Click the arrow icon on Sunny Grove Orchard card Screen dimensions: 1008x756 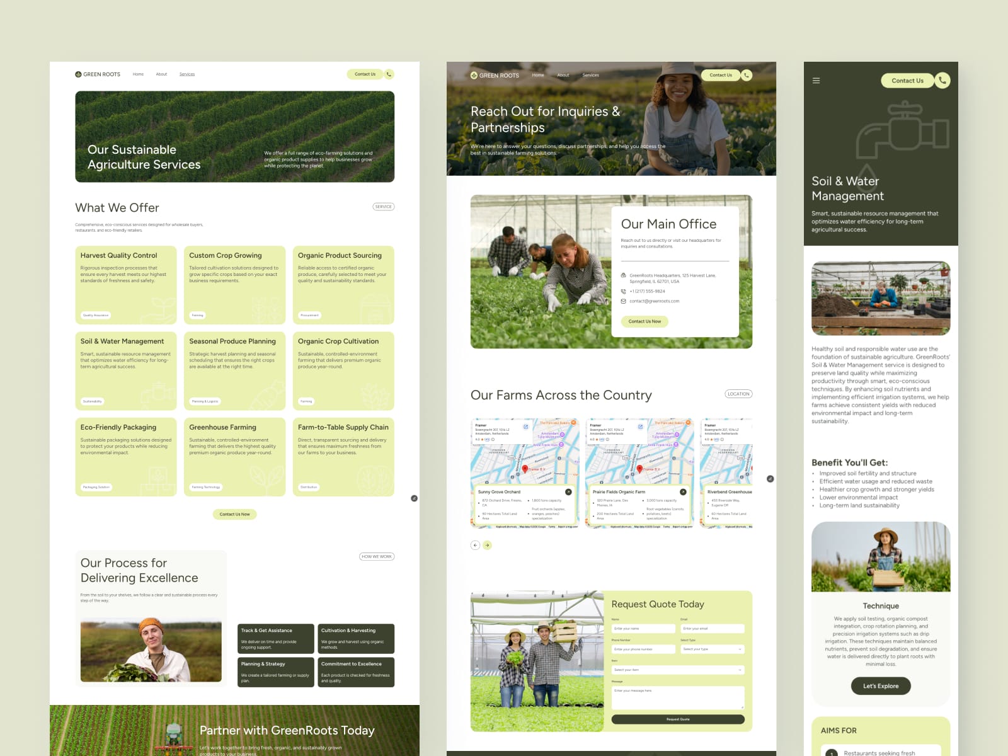coord(568,492)
